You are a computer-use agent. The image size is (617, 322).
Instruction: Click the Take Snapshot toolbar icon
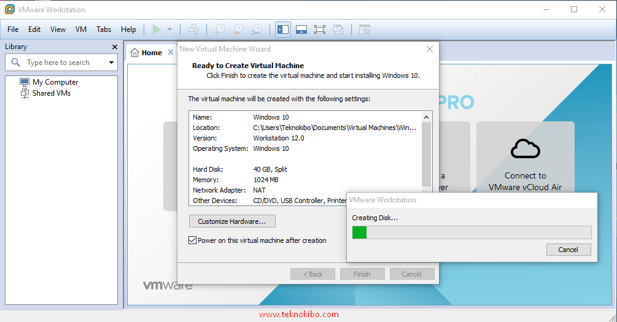coord(220,29)
